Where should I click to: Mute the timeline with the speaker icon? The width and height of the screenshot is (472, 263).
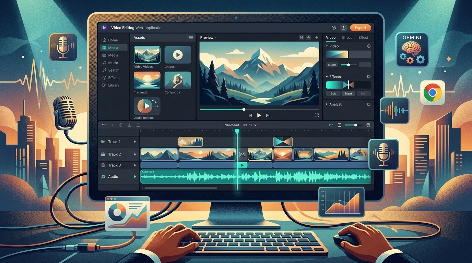[x=331, y=125]
